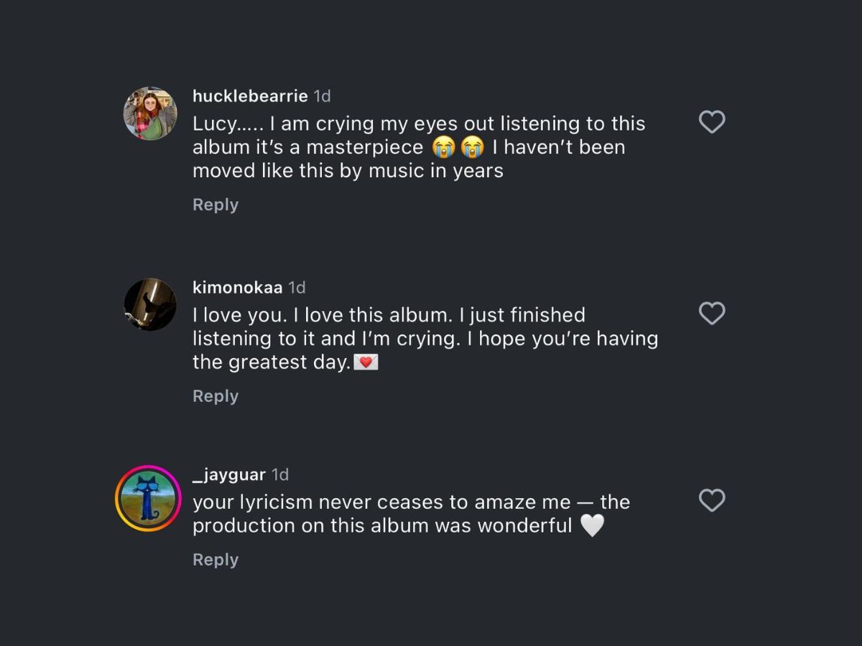Click the 1d timestamp next to hucklebearrie
This screenshot has width=862, height=646.
[x=323, y=95]
